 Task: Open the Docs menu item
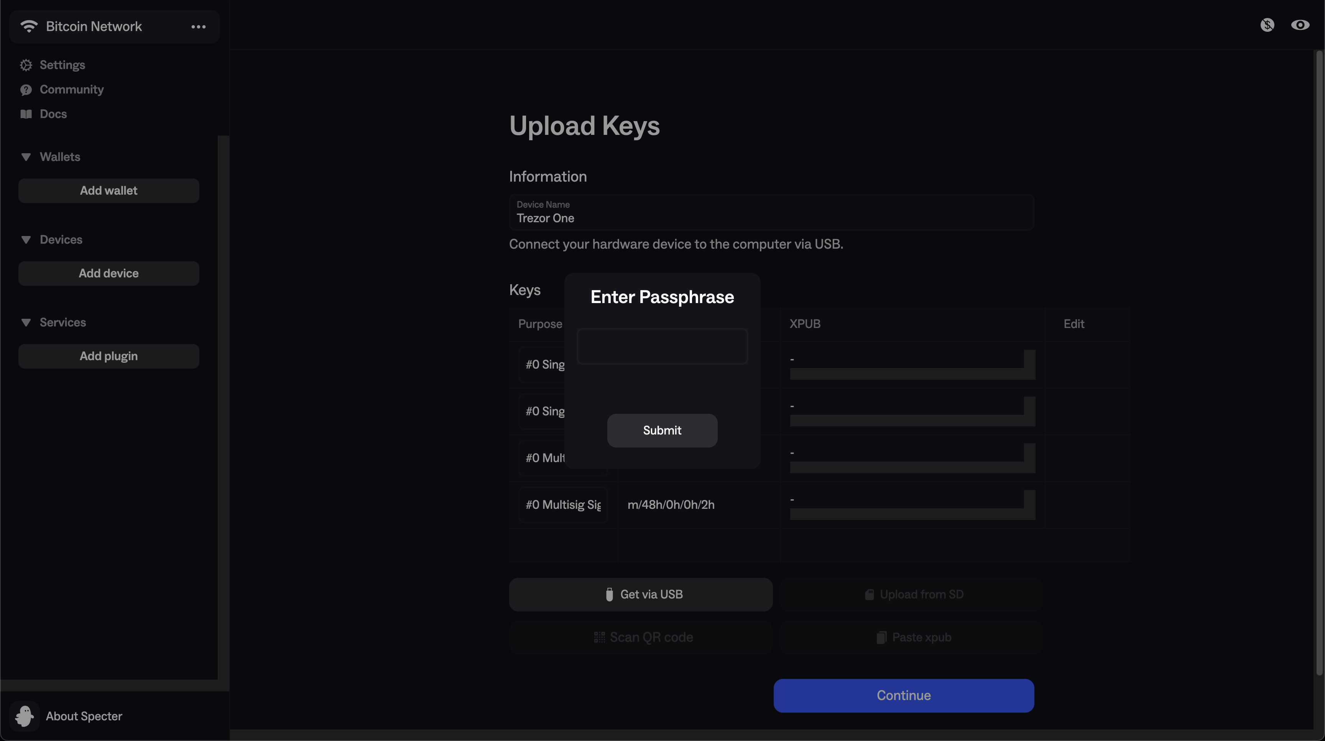point(53,114)
